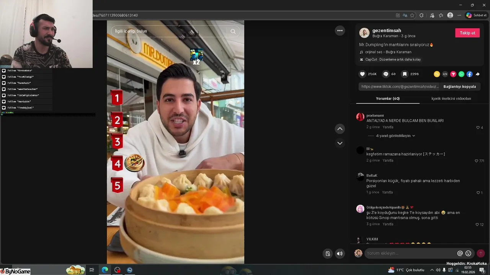The width and height of the screenshot is (490, 275).
Task: Open Microsoft Edge from the taskbar
Action: click(x=105, y=270)
